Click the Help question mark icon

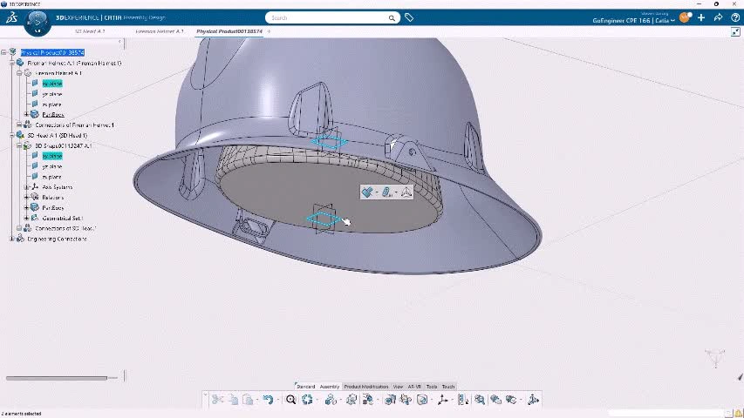pos(735,17)
